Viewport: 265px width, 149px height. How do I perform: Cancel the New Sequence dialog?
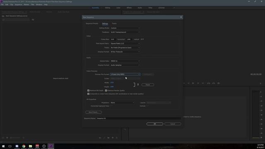pos(173,124)
